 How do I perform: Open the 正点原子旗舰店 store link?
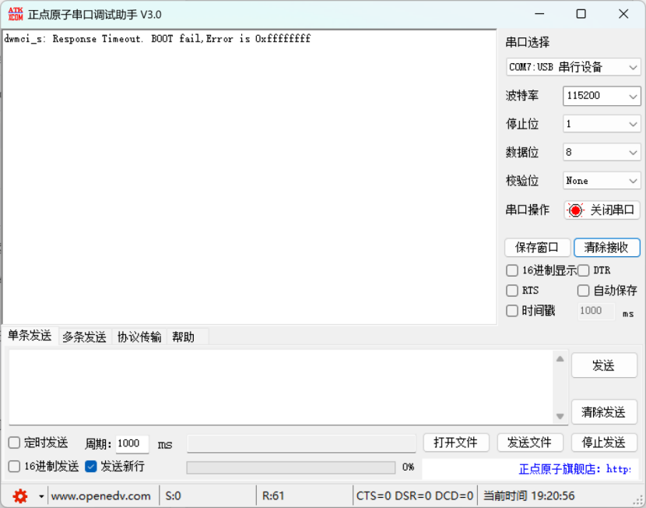pyautogui.click(x=574, y=469)
